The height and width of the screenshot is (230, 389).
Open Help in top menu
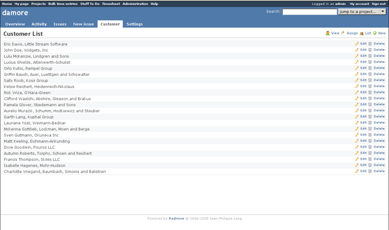tap(154, 4)
